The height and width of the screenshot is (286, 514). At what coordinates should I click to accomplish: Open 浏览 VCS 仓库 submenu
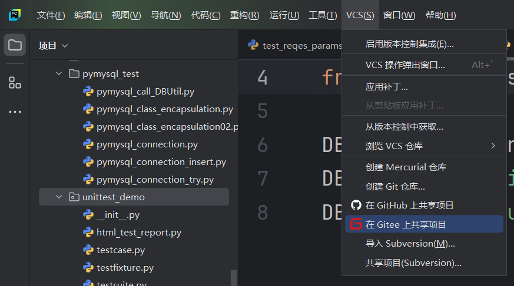coord(424,146)
